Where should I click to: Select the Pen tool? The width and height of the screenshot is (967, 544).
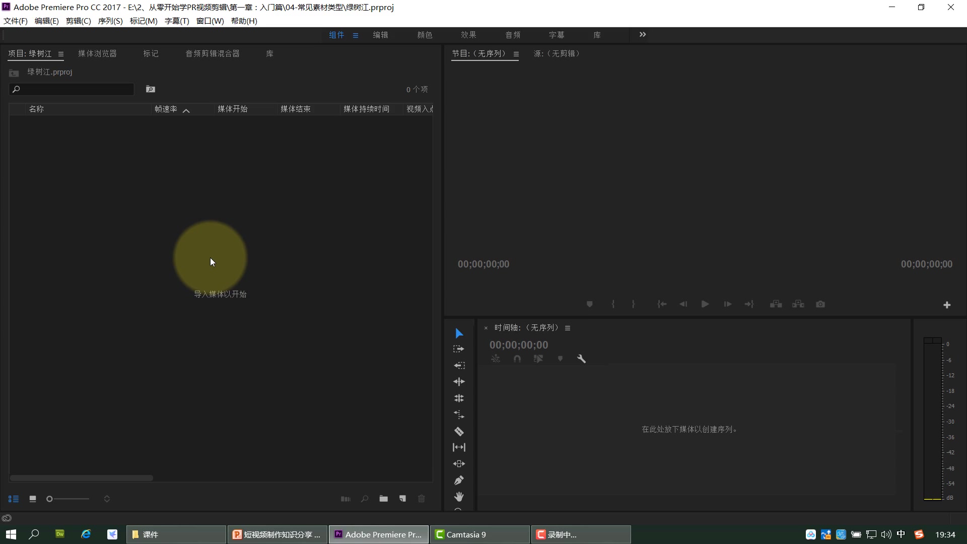click(459, 480)
